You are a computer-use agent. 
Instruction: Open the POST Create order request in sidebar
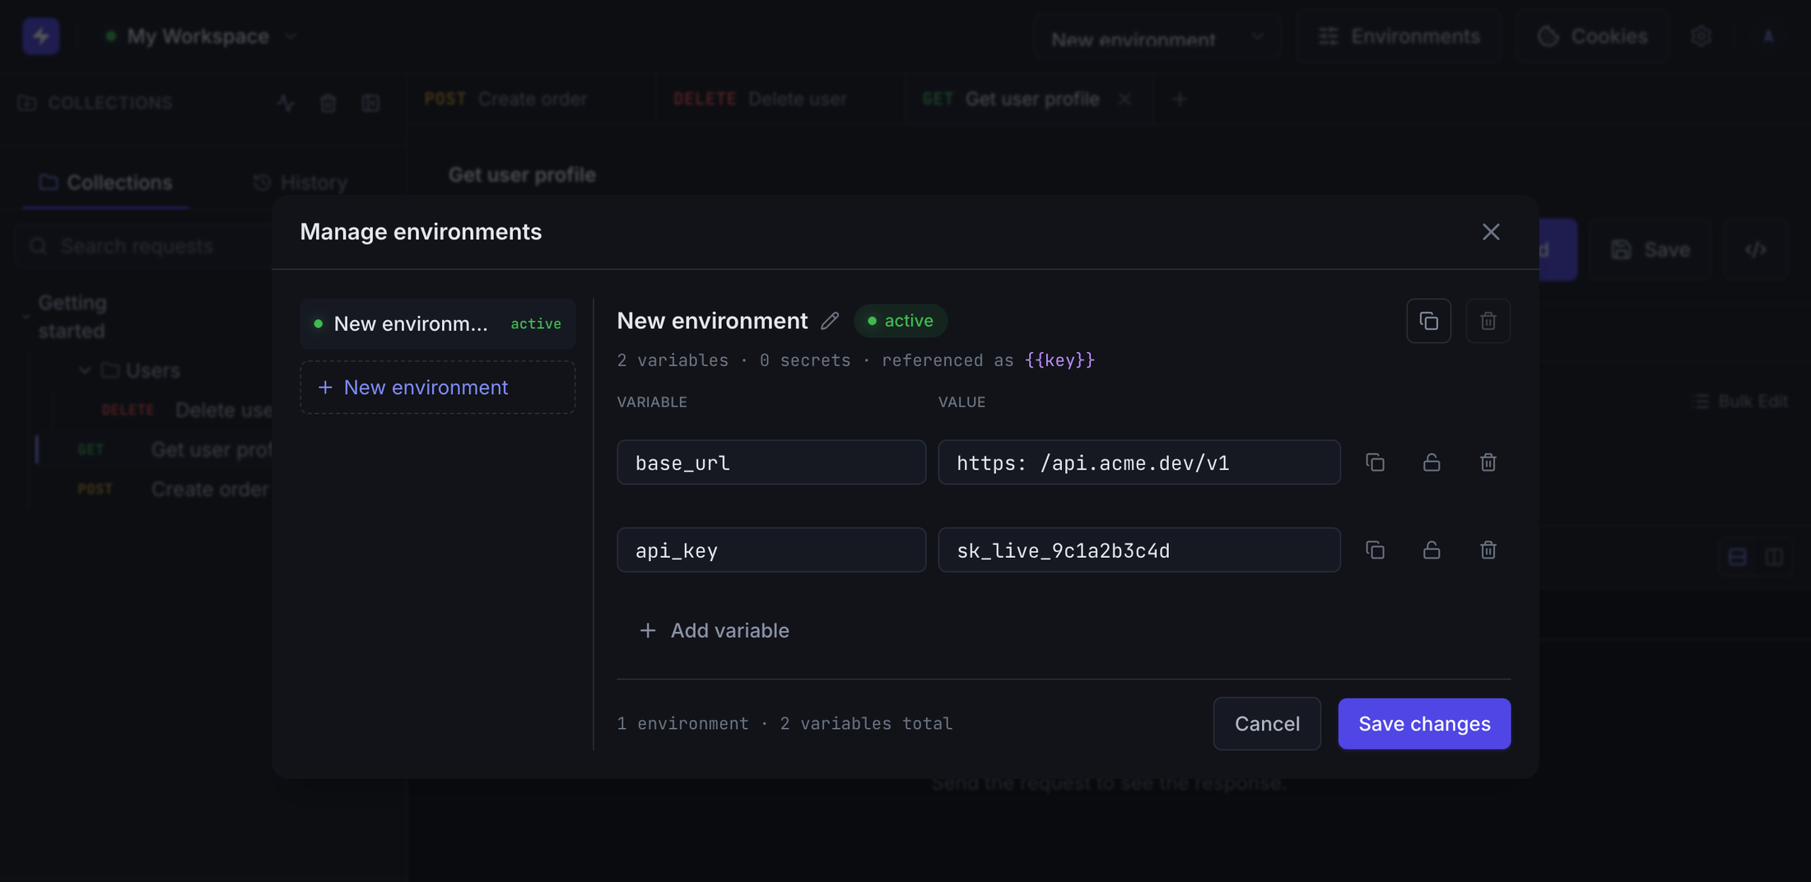click(156, 490)
